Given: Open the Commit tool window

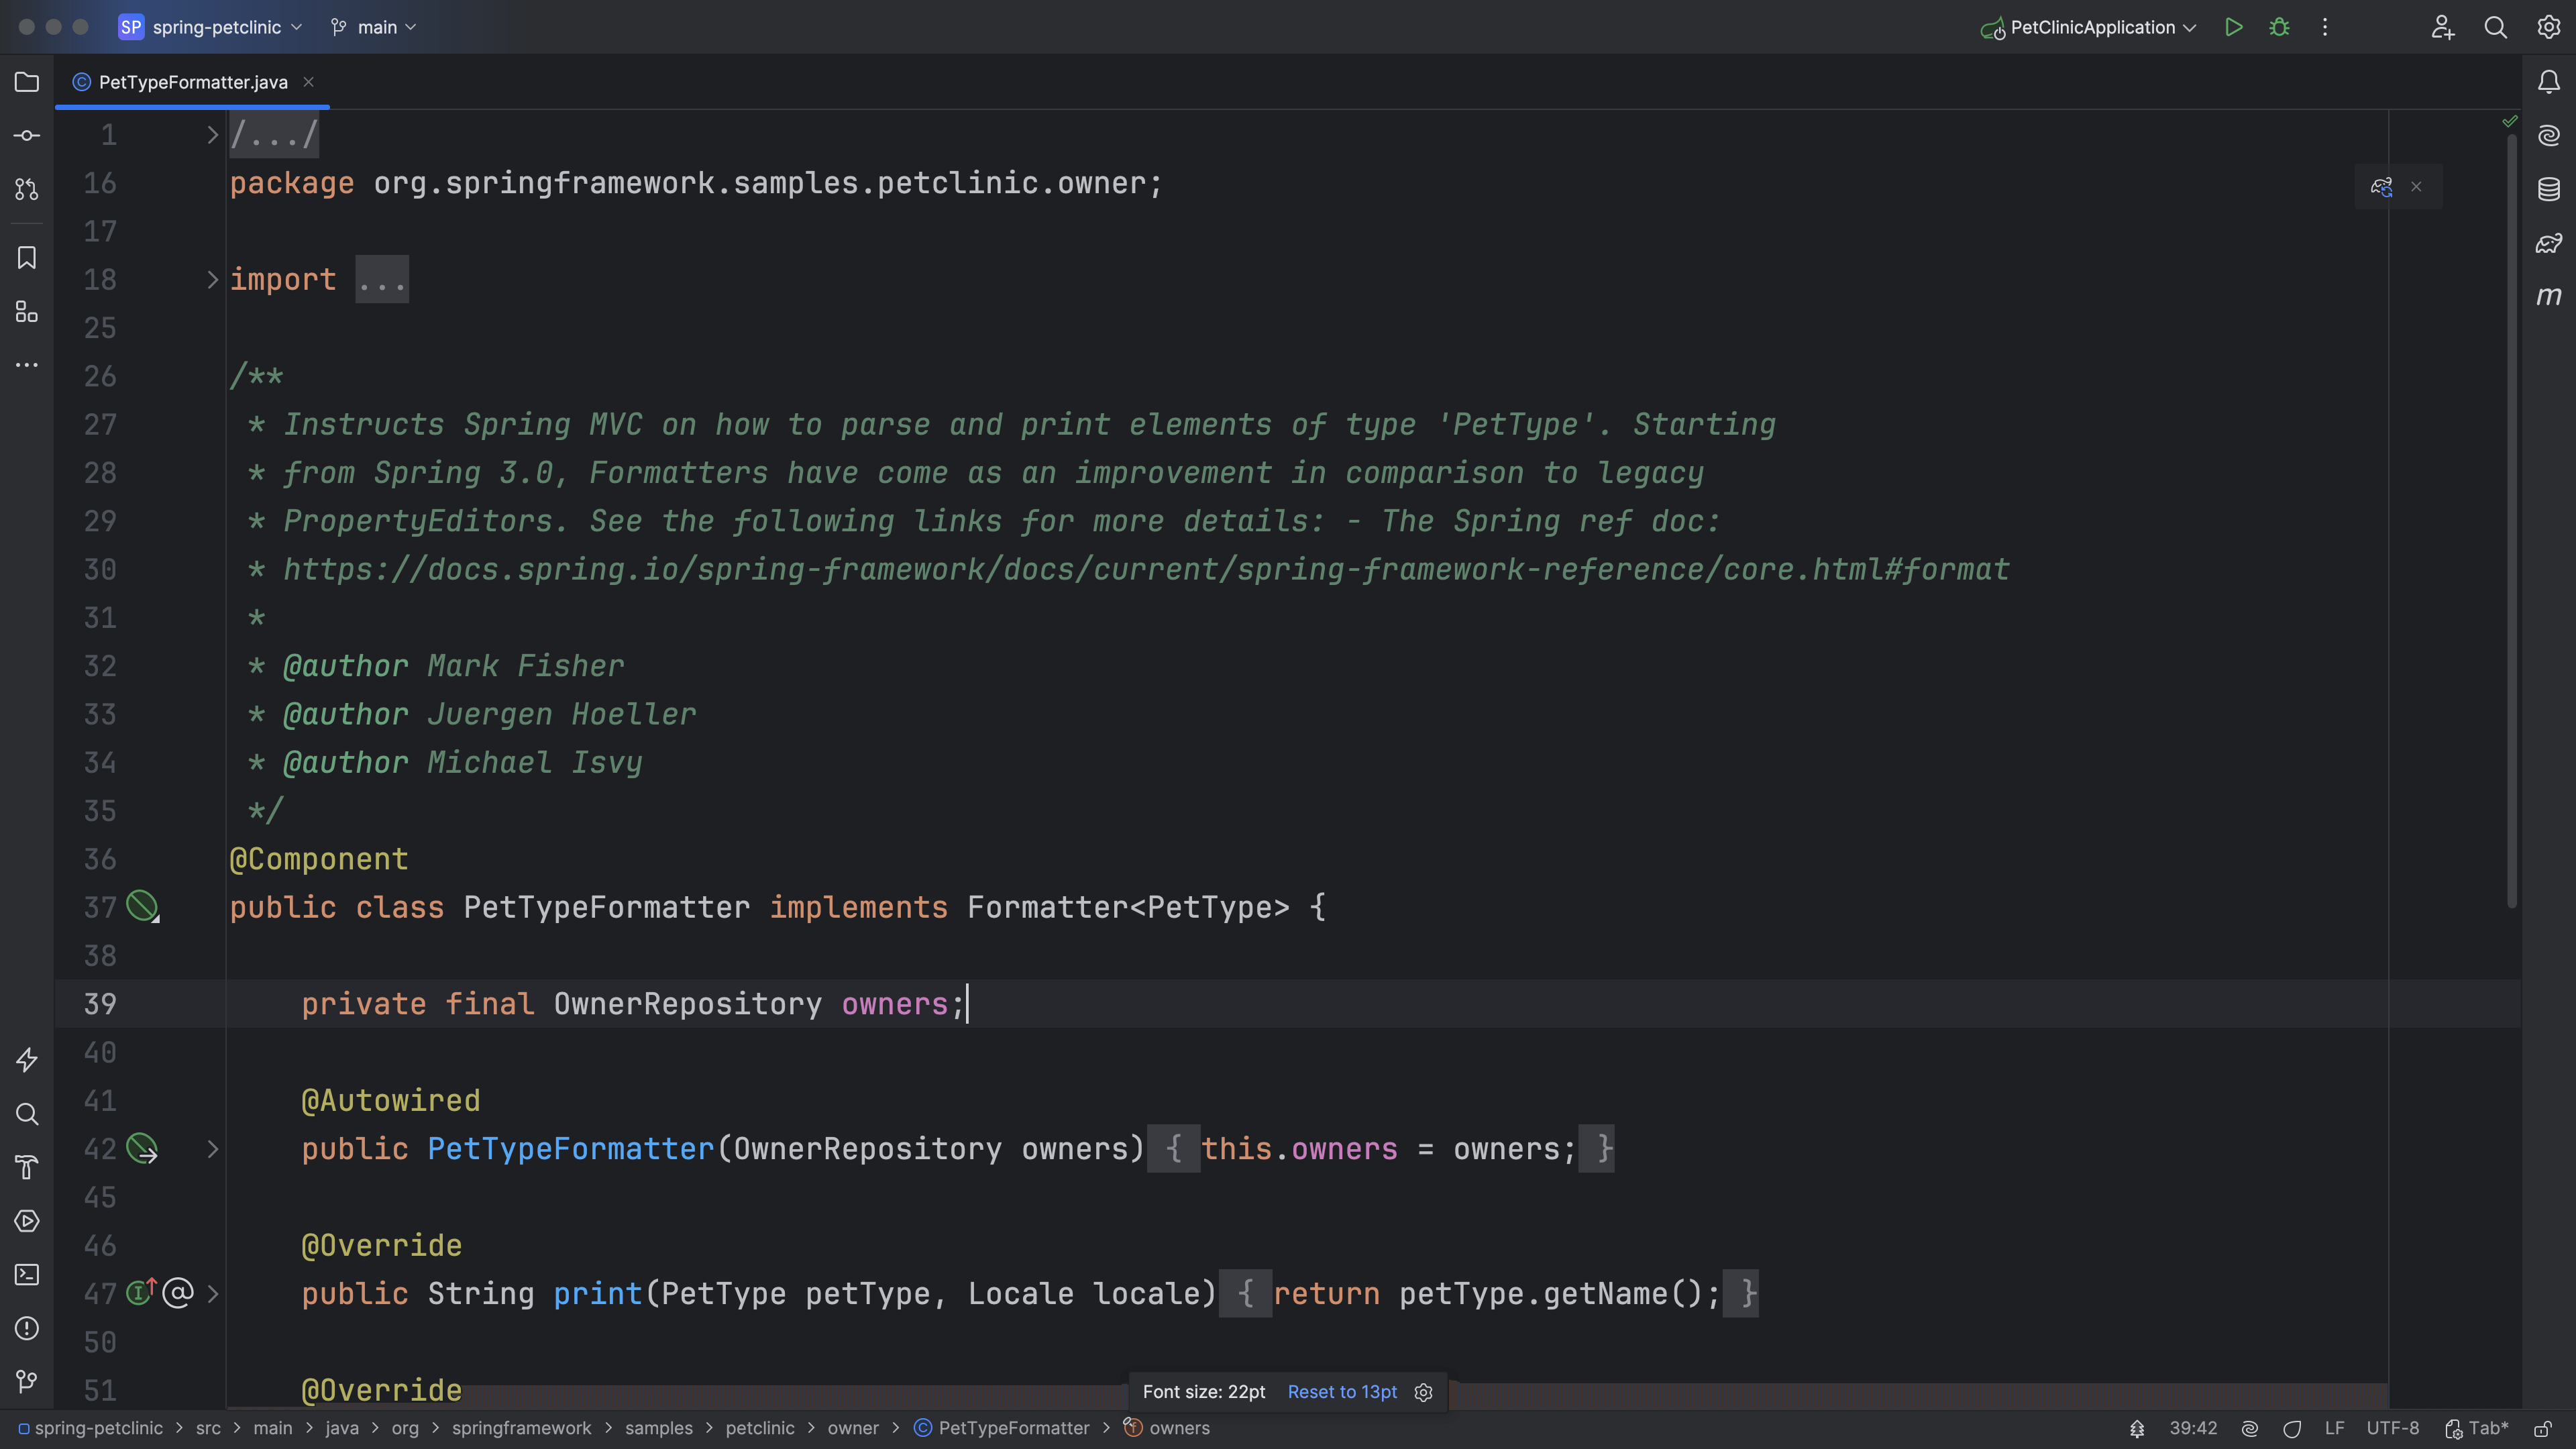Looking at the screenshot, I should 27,135.
